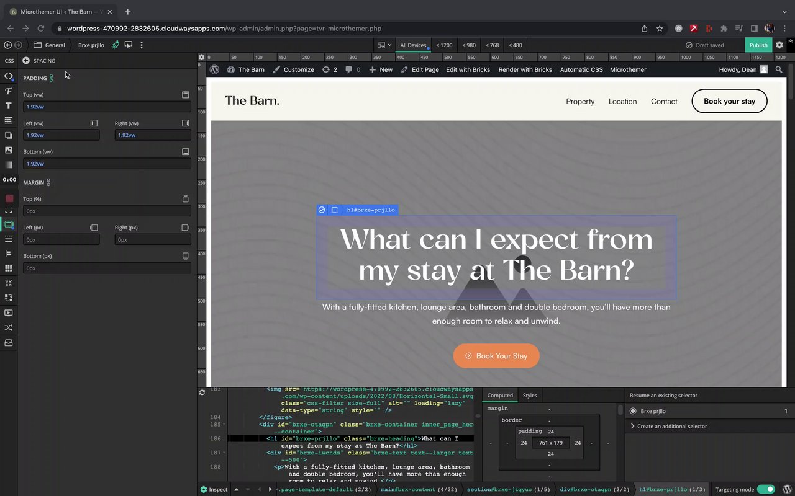Viewport: 795px width, 496px height.
Task: Select the All Devices tab
Action: pos(413,45)
